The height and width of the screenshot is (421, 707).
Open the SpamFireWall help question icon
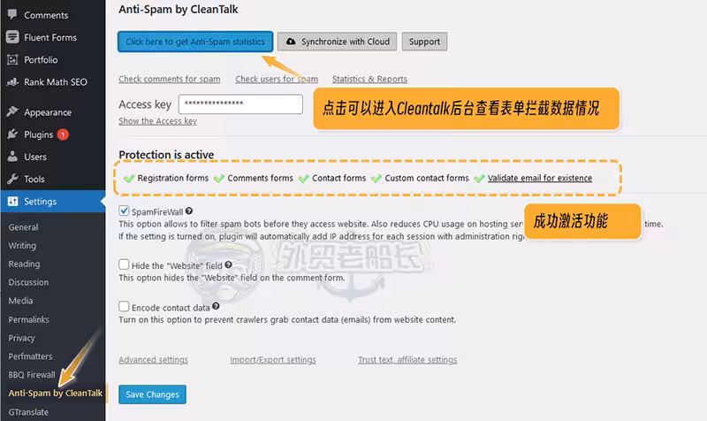[189, 210]
